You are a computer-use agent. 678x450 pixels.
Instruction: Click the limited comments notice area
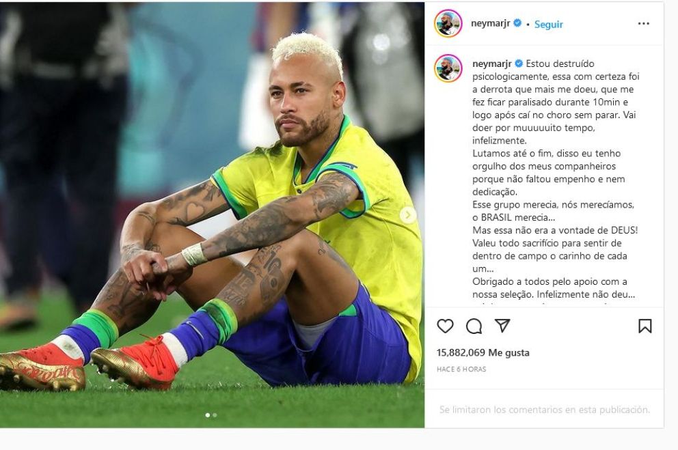coord(545,409)
